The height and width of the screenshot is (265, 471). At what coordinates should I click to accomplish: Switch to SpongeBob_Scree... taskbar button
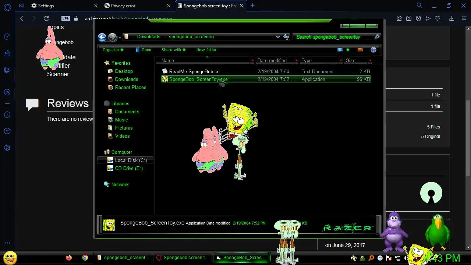click(x=241, y=258)
